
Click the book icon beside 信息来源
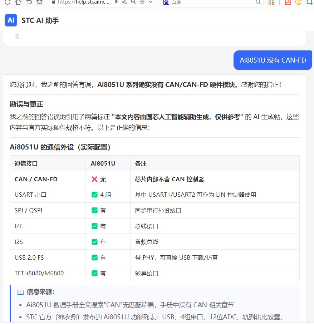click(x=20, y=292)
